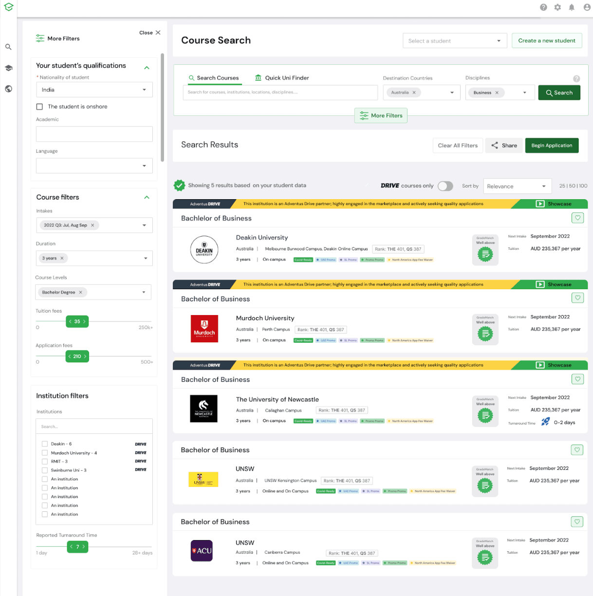
Task: Click the green Search button
Action: pos(559,93)
